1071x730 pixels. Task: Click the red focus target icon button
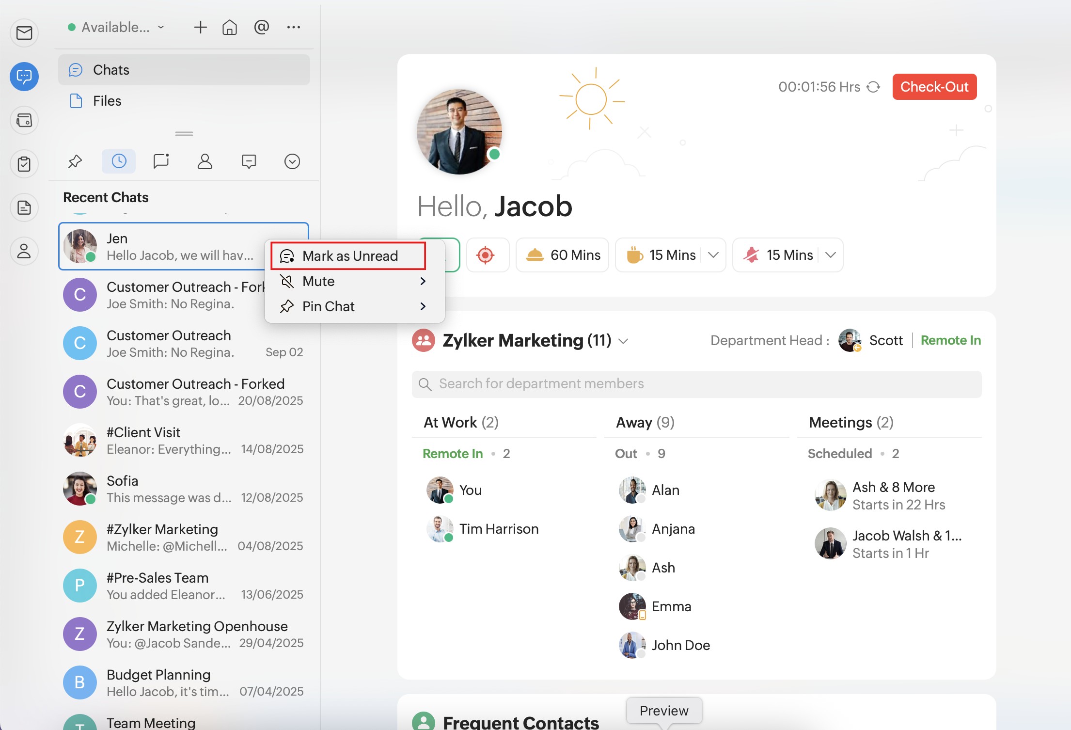(486, 255)
